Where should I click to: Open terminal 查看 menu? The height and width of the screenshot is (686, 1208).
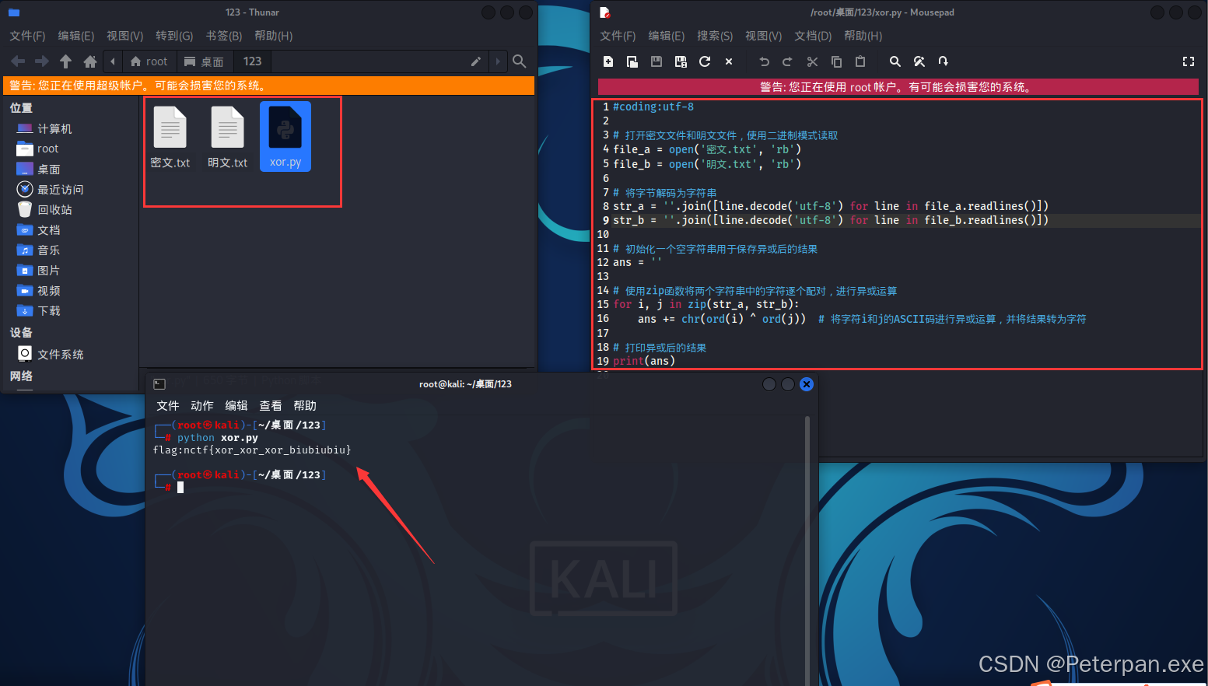271,406
